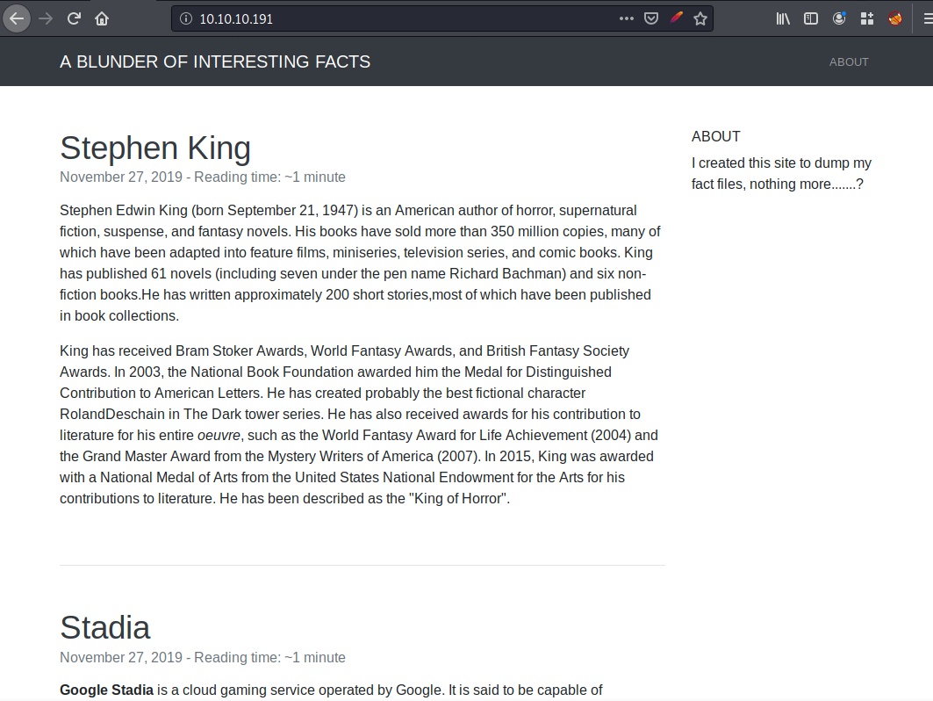Click the browser back arrow button
The image size is (933, 701).
point(17,18)
